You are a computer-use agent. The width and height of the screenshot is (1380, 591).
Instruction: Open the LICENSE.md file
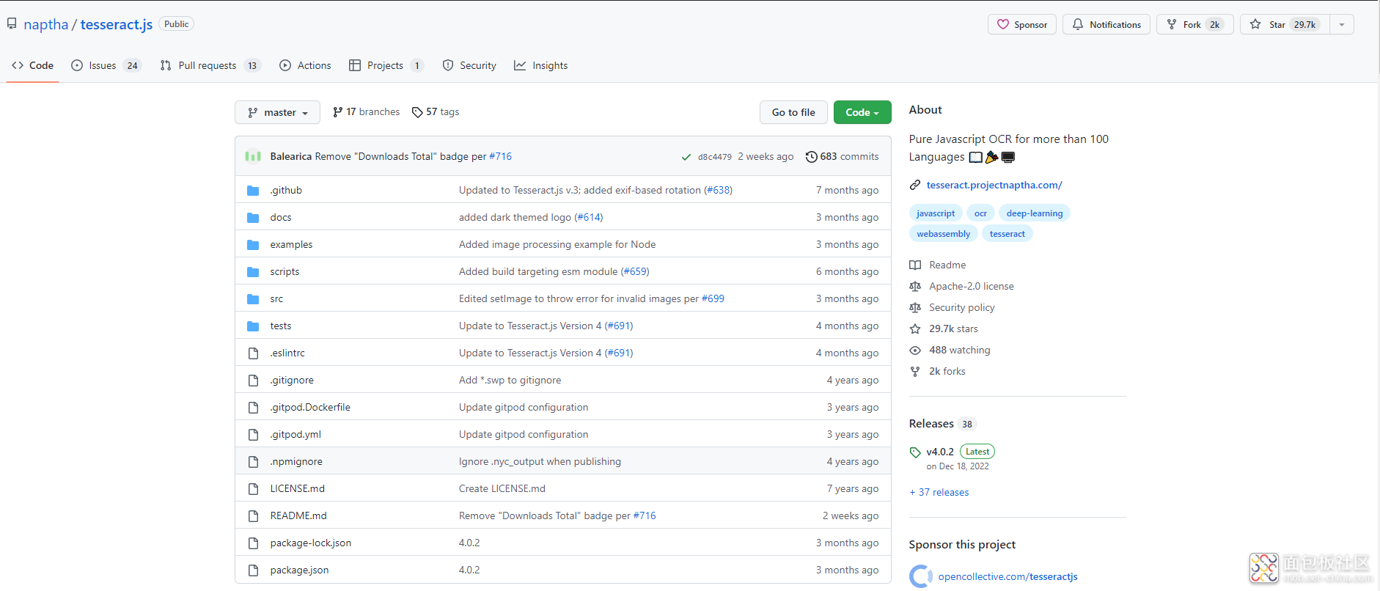[298, 488]
